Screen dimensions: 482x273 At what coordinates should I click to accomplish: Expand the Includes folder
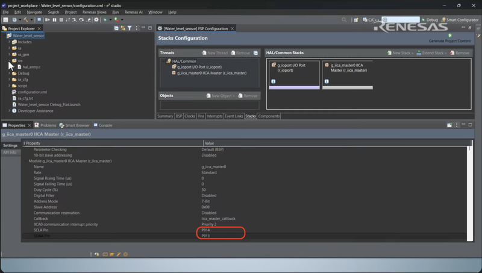coord(9,42)
